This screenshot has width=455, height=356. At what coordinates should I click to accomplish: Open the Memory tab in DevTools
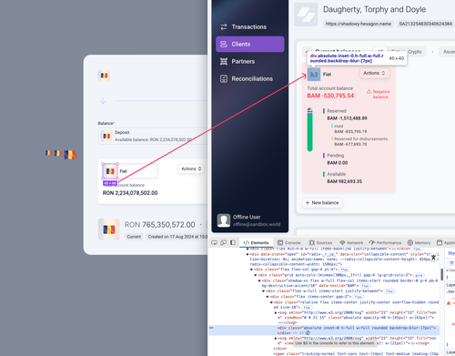point(419,243)
